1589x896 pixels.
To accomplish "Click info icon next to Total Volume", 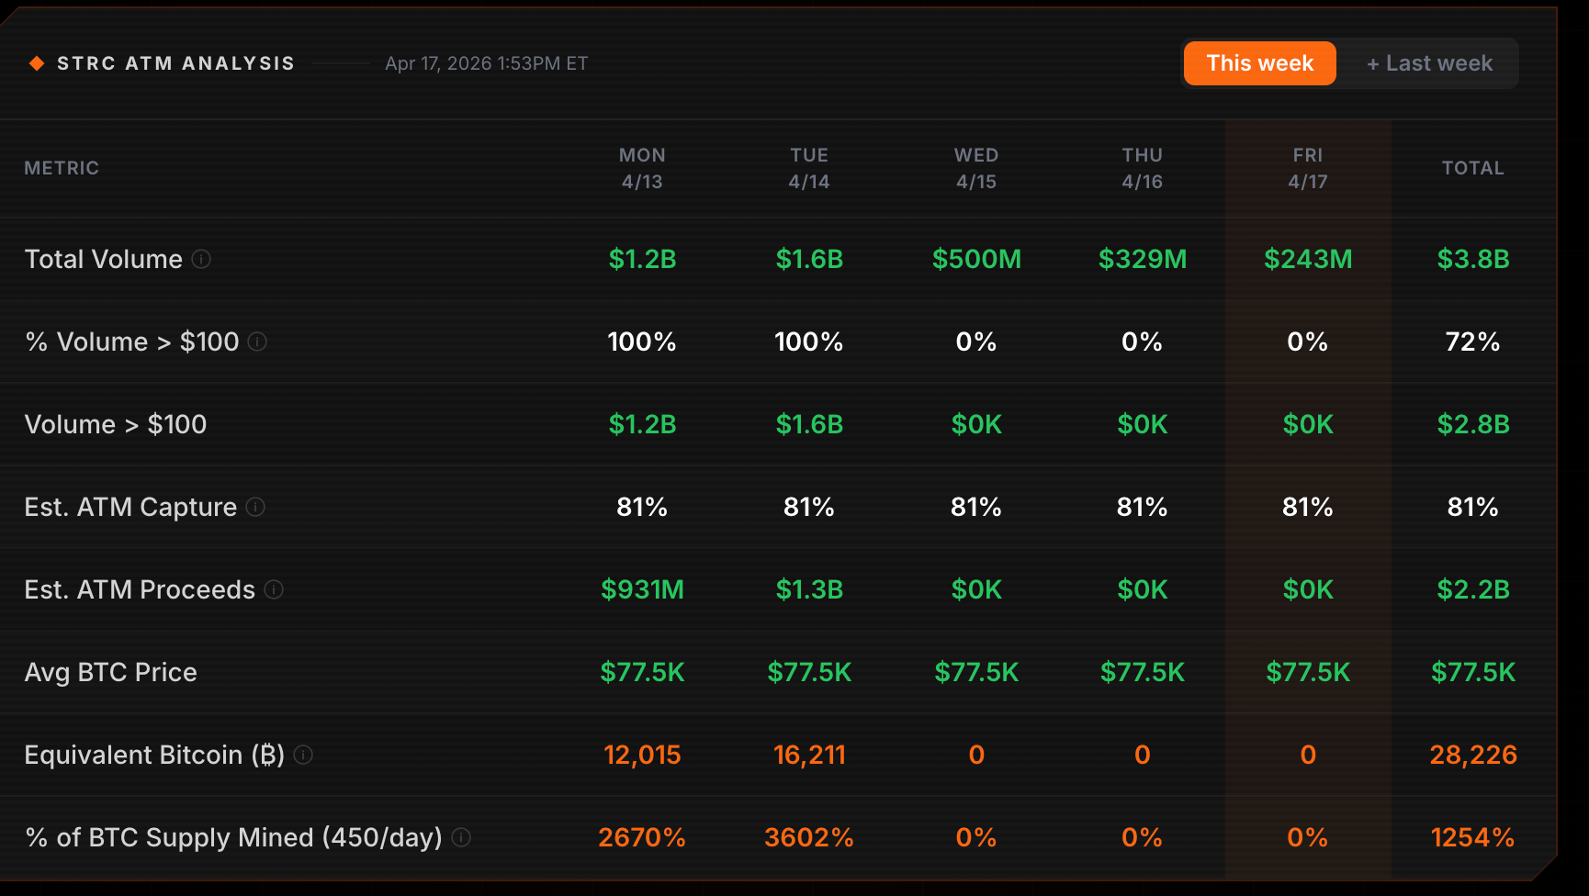I will pyautogui.click(x=201, y=259).
